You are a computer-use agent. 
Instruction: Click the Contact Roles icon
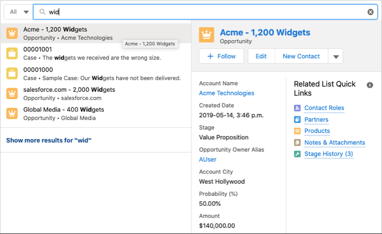297,108
